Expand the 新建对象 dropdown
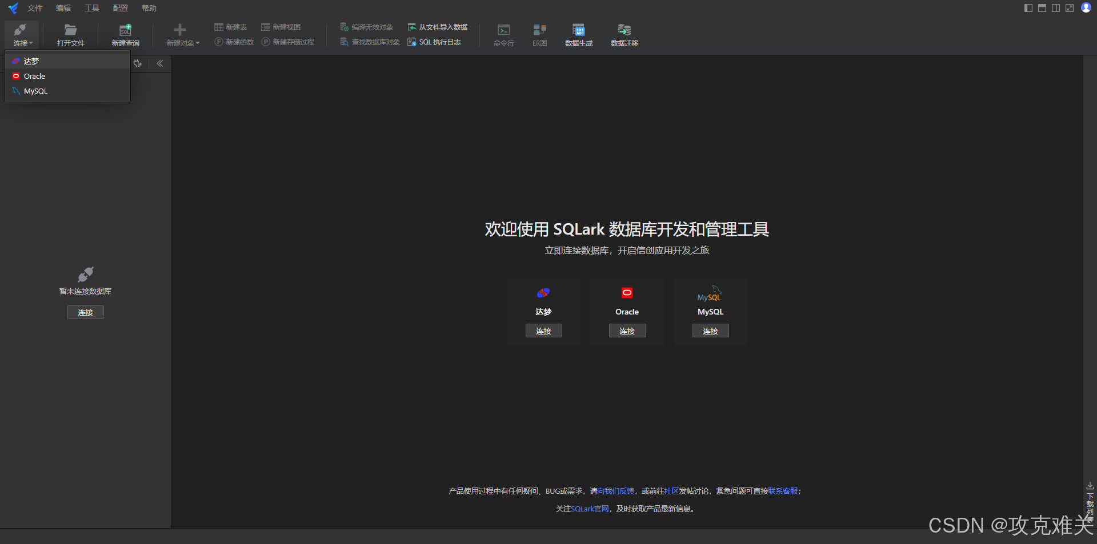This screenshot has width=1097, height=544. tap(183, 35)
